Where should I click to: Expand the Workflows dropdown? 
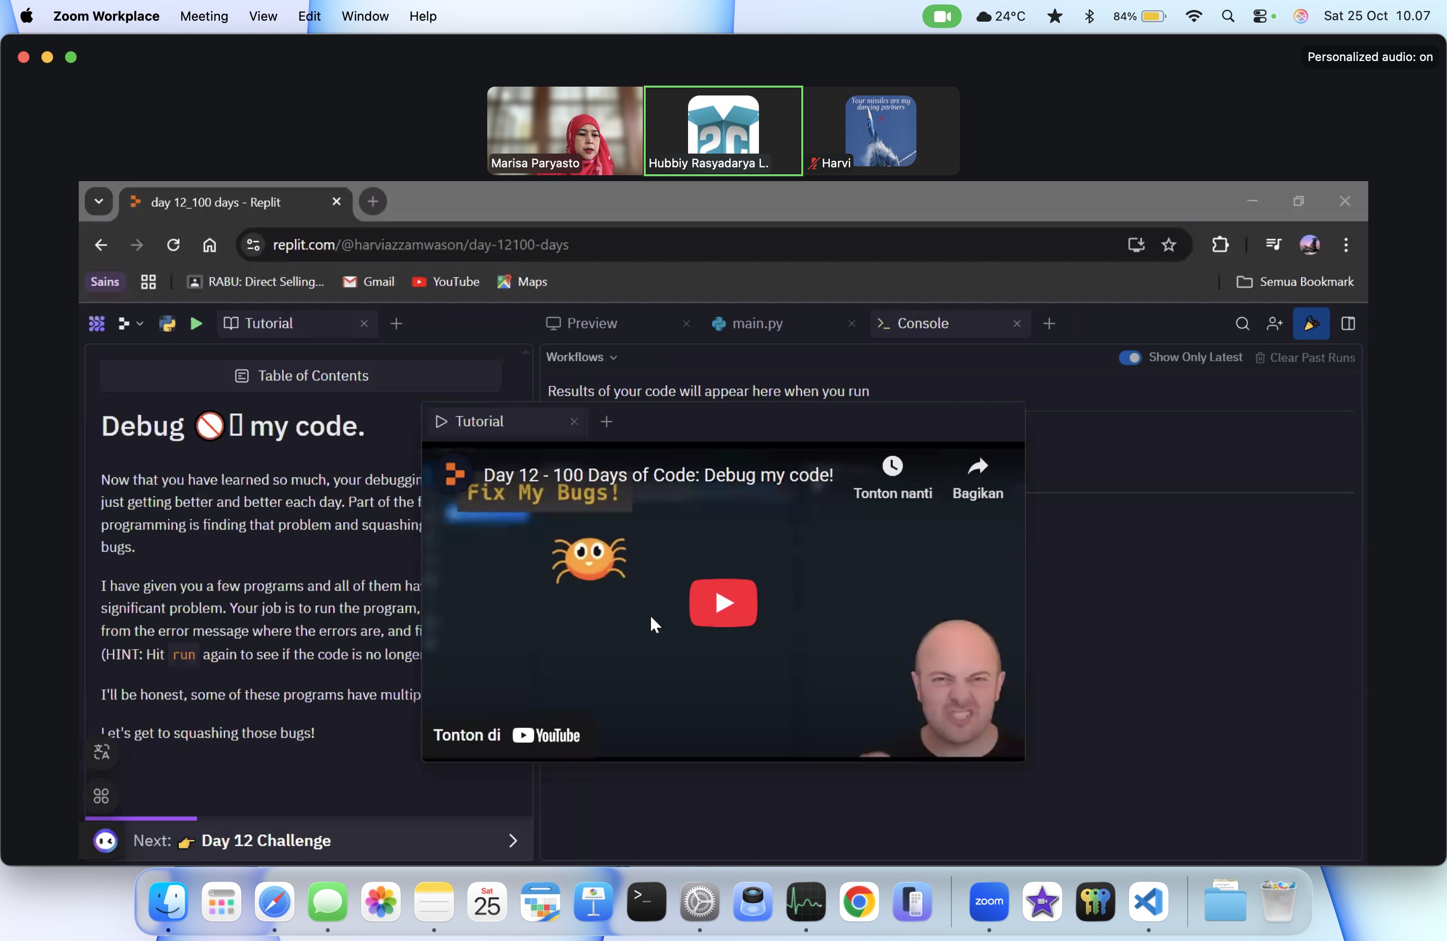581,357
